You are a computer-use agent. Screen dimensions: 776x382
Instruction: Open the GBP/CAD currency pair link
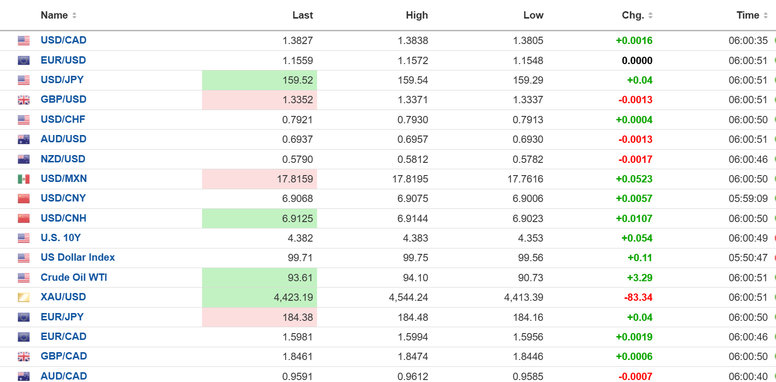coord(64,356)
